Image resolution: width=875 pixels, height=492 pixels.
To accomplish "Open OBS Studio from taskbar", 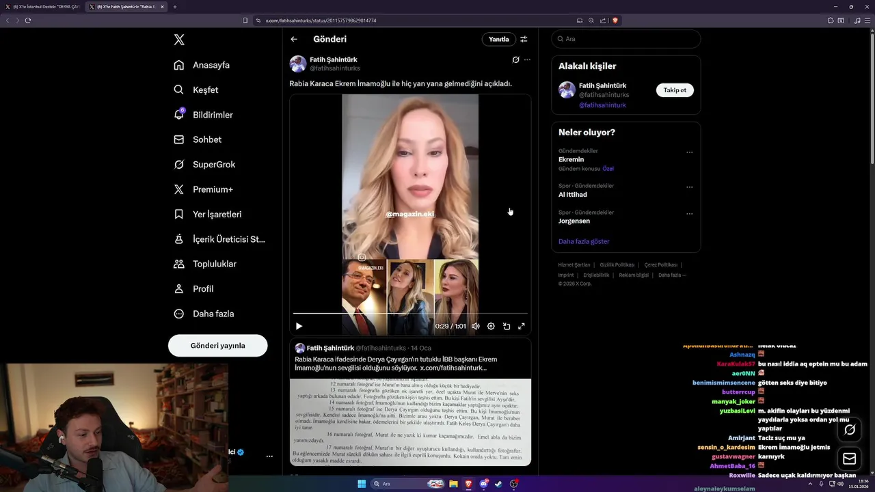I will [x=513, y=484].
